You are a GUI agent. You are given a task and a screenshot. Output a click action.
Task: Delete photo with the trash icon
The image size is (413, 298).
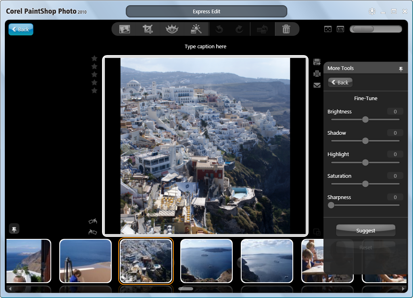(x=286, y=29)
